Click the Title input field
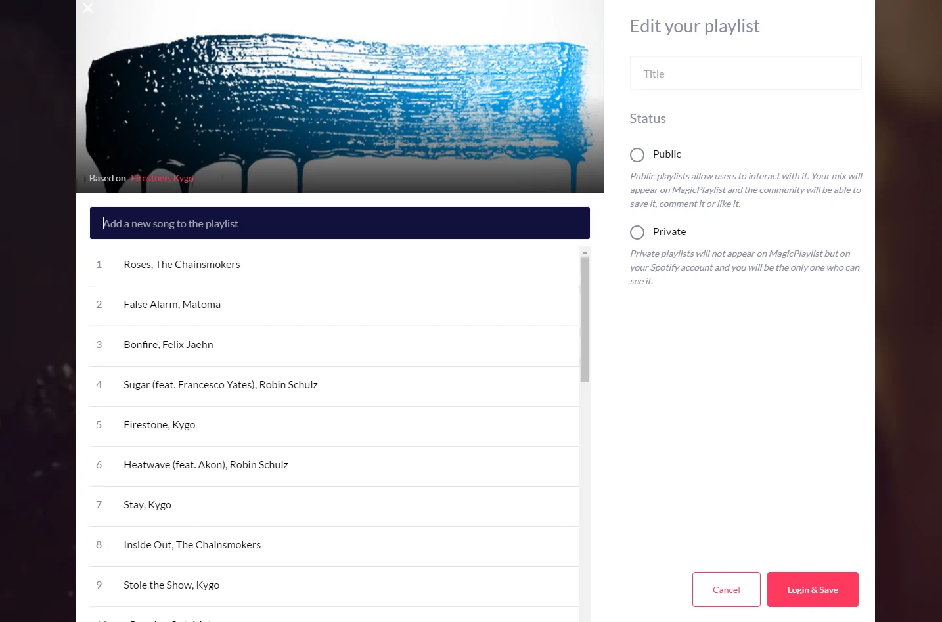This screenshot has height=622, width=942. pos(746,74)
